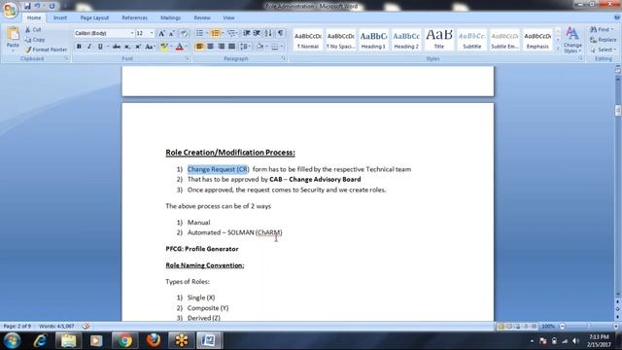Click the vertical scrollbar thumb
Image resolution: width=622 pixels, height=350 pixels.
(x=618, y=110)
